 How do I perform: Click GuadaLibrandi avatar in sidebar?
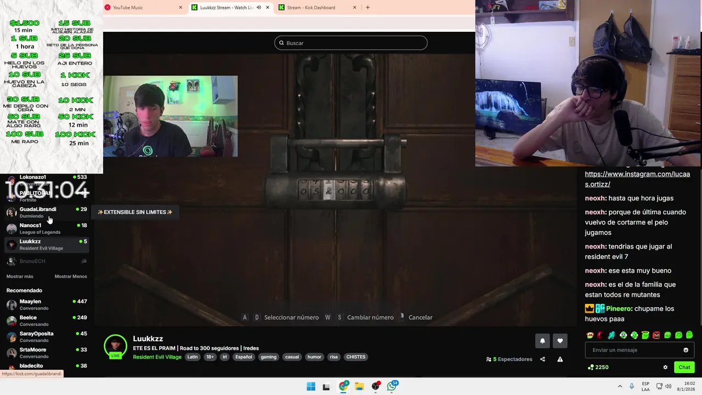point(12,212)
